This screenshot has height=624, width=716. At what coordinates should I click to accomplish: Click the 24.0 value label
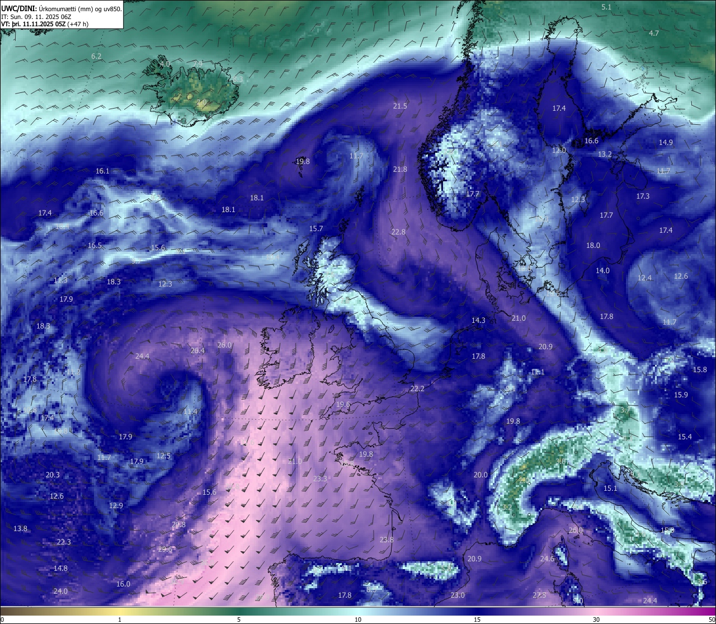60,591
